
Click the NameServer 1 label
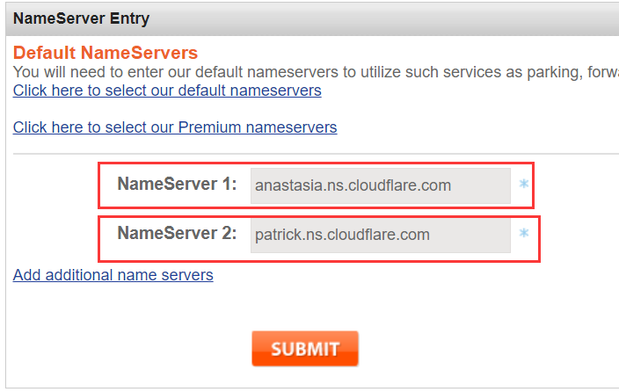(177, 185)
